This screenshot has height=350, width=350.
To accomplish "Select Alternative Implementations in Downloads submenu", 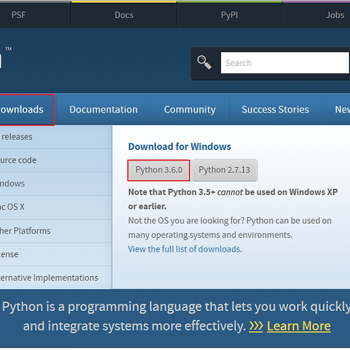I will point(49,278).
